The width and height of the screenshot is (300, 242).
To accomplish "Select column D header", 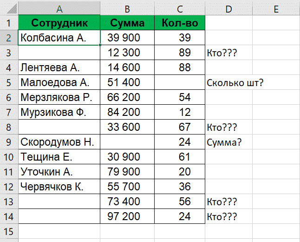I will (x=228, y=8).
